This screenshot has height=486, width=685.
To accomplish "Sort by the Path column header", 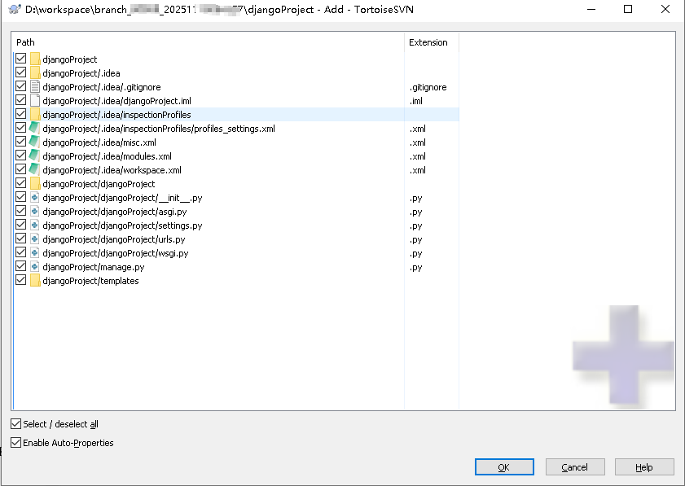I will tap(208, 42).
